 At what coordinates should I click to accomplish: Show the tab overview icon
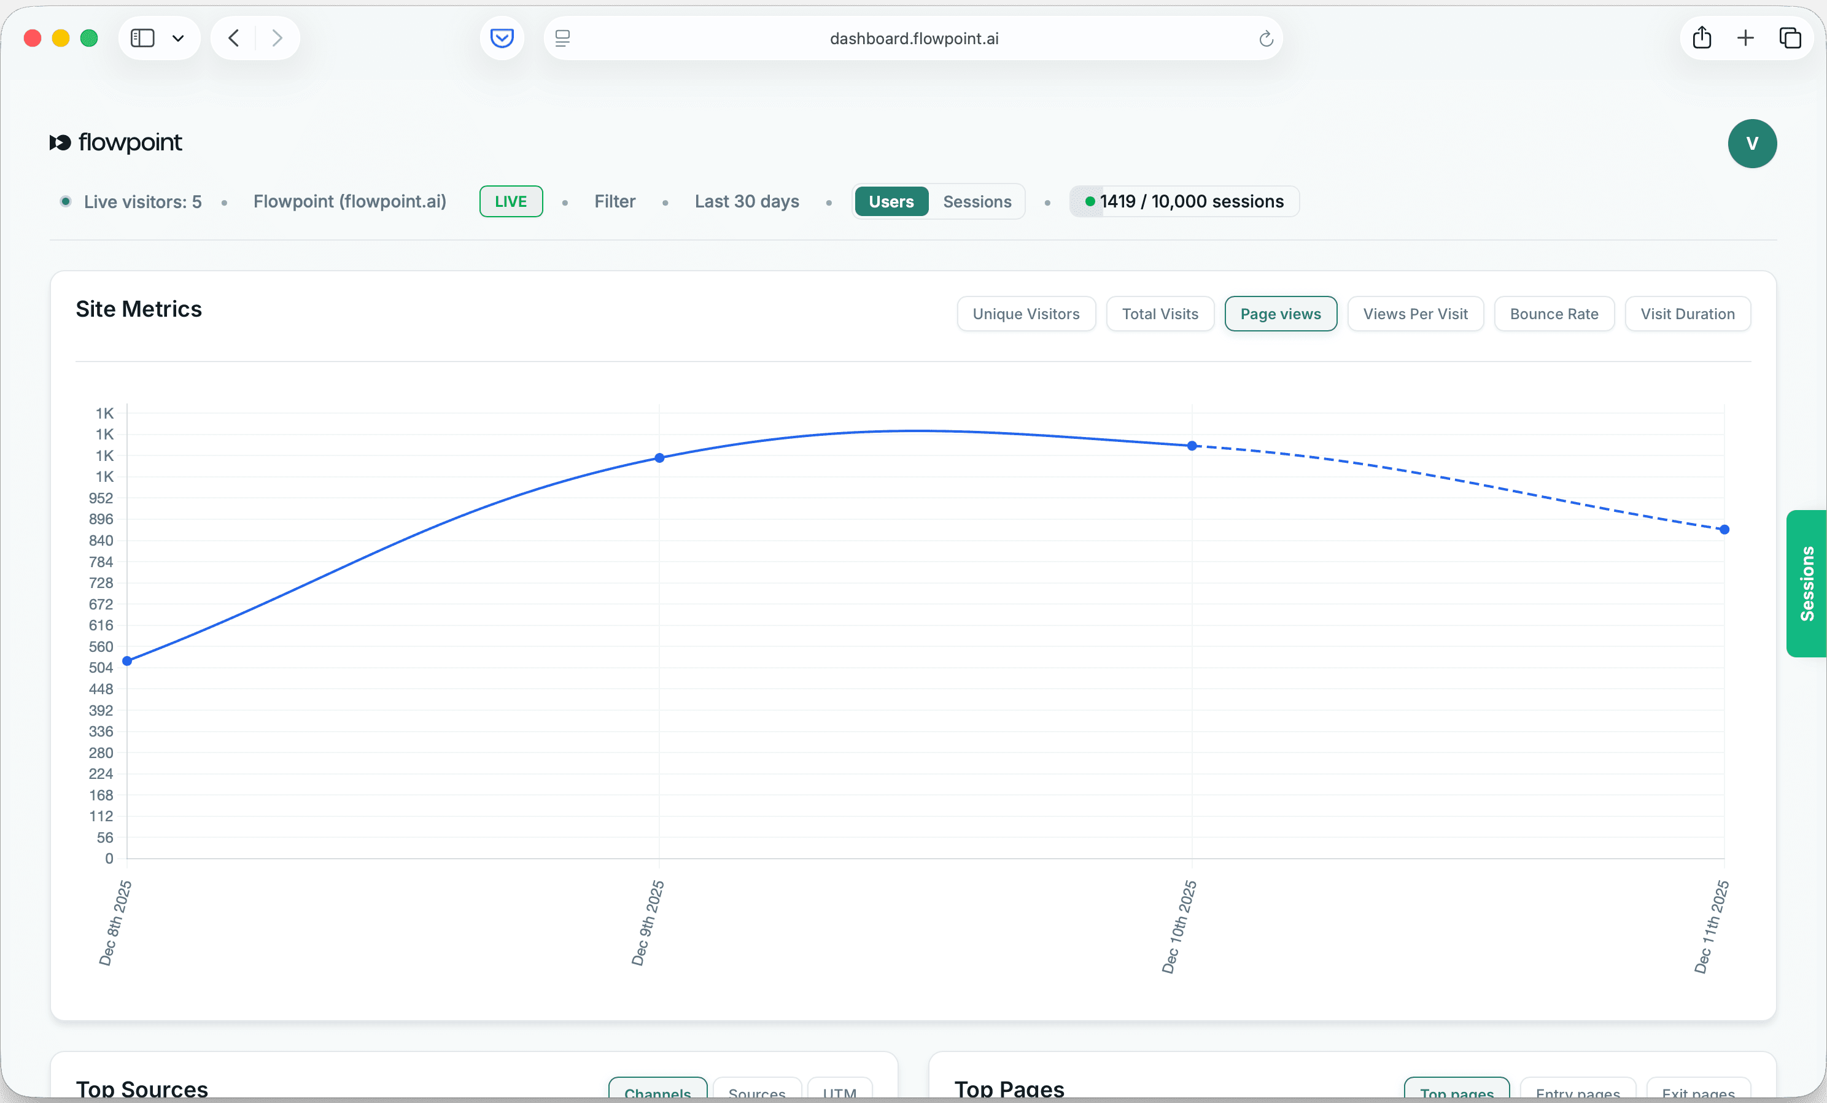[1790, 38]
